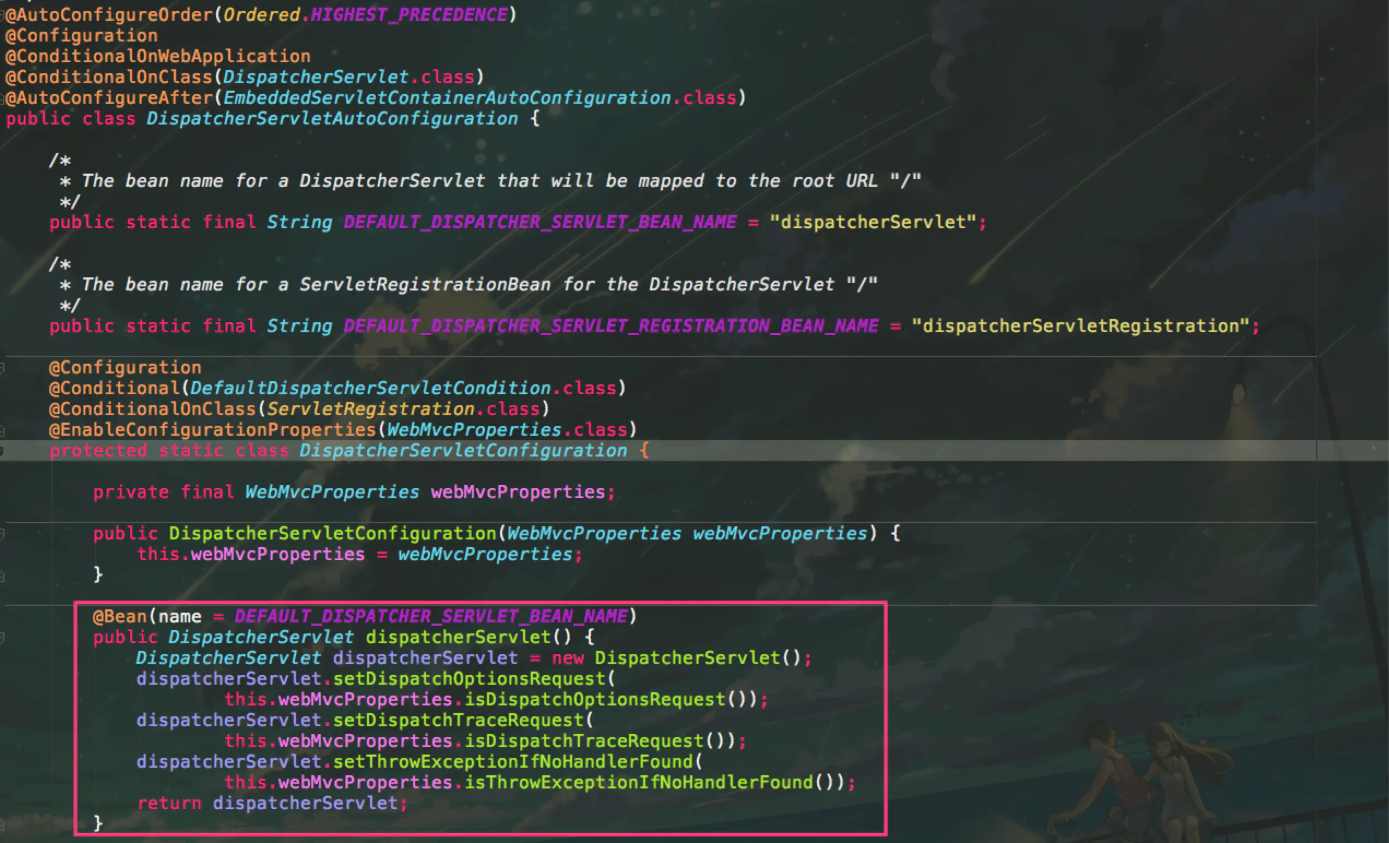The height and width of the screenshot is (843, 1389).
Task: Collapse fold marker beside public dispatcherServlet() method
Action: click(2, 638)
